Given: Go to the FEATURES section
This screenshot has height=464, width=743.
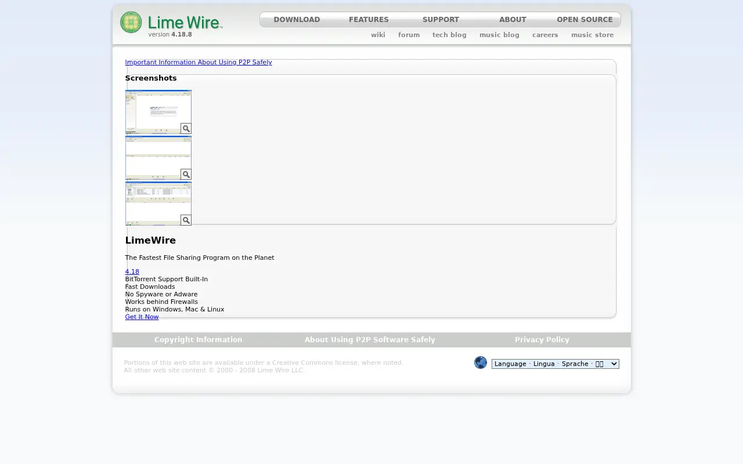Looking at the screenshot, I should coord(369,20).
